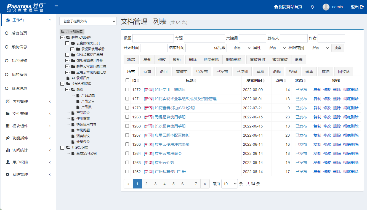
Task: Check the checkbox for row ID 1271
Action: pyautogui.click(x=127, y=99)
